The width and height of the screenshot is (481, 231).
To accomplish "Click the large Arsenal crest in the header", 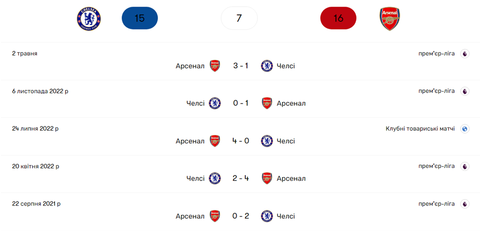I will [x=389, y=19].
